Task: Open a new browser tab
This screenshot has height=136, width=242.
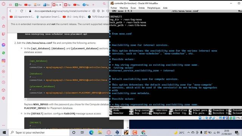Action: 93,5
